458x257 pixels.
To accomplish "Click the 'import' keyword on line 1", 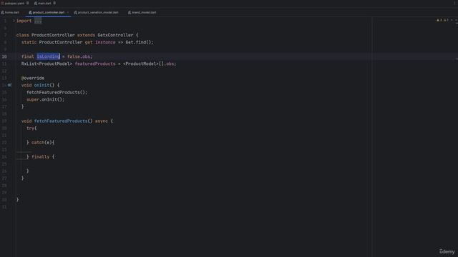I will pos(24,21).
